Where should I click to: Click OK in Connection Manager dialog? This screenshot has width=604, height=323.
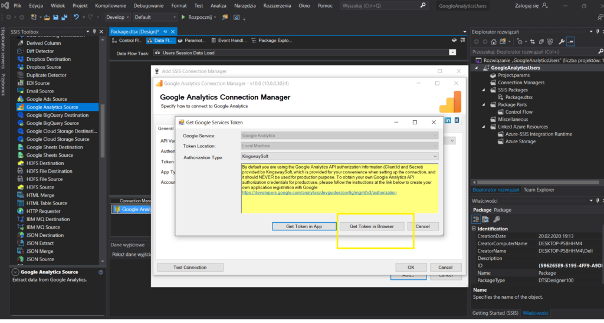411,267
